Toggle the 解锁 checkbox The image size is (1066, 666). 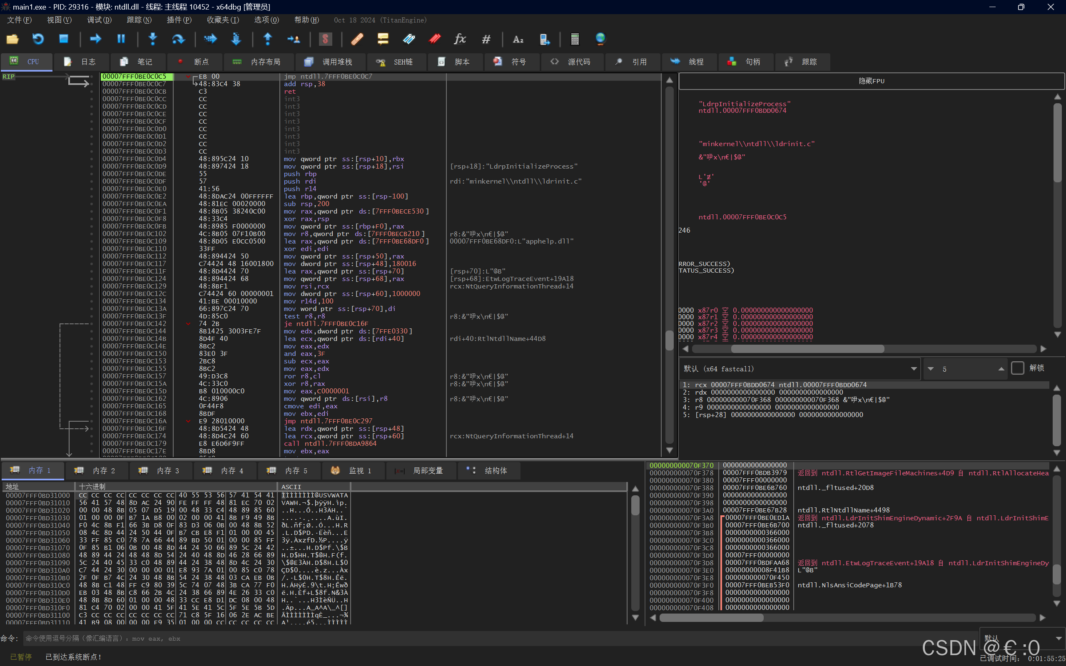[1017, 368]
